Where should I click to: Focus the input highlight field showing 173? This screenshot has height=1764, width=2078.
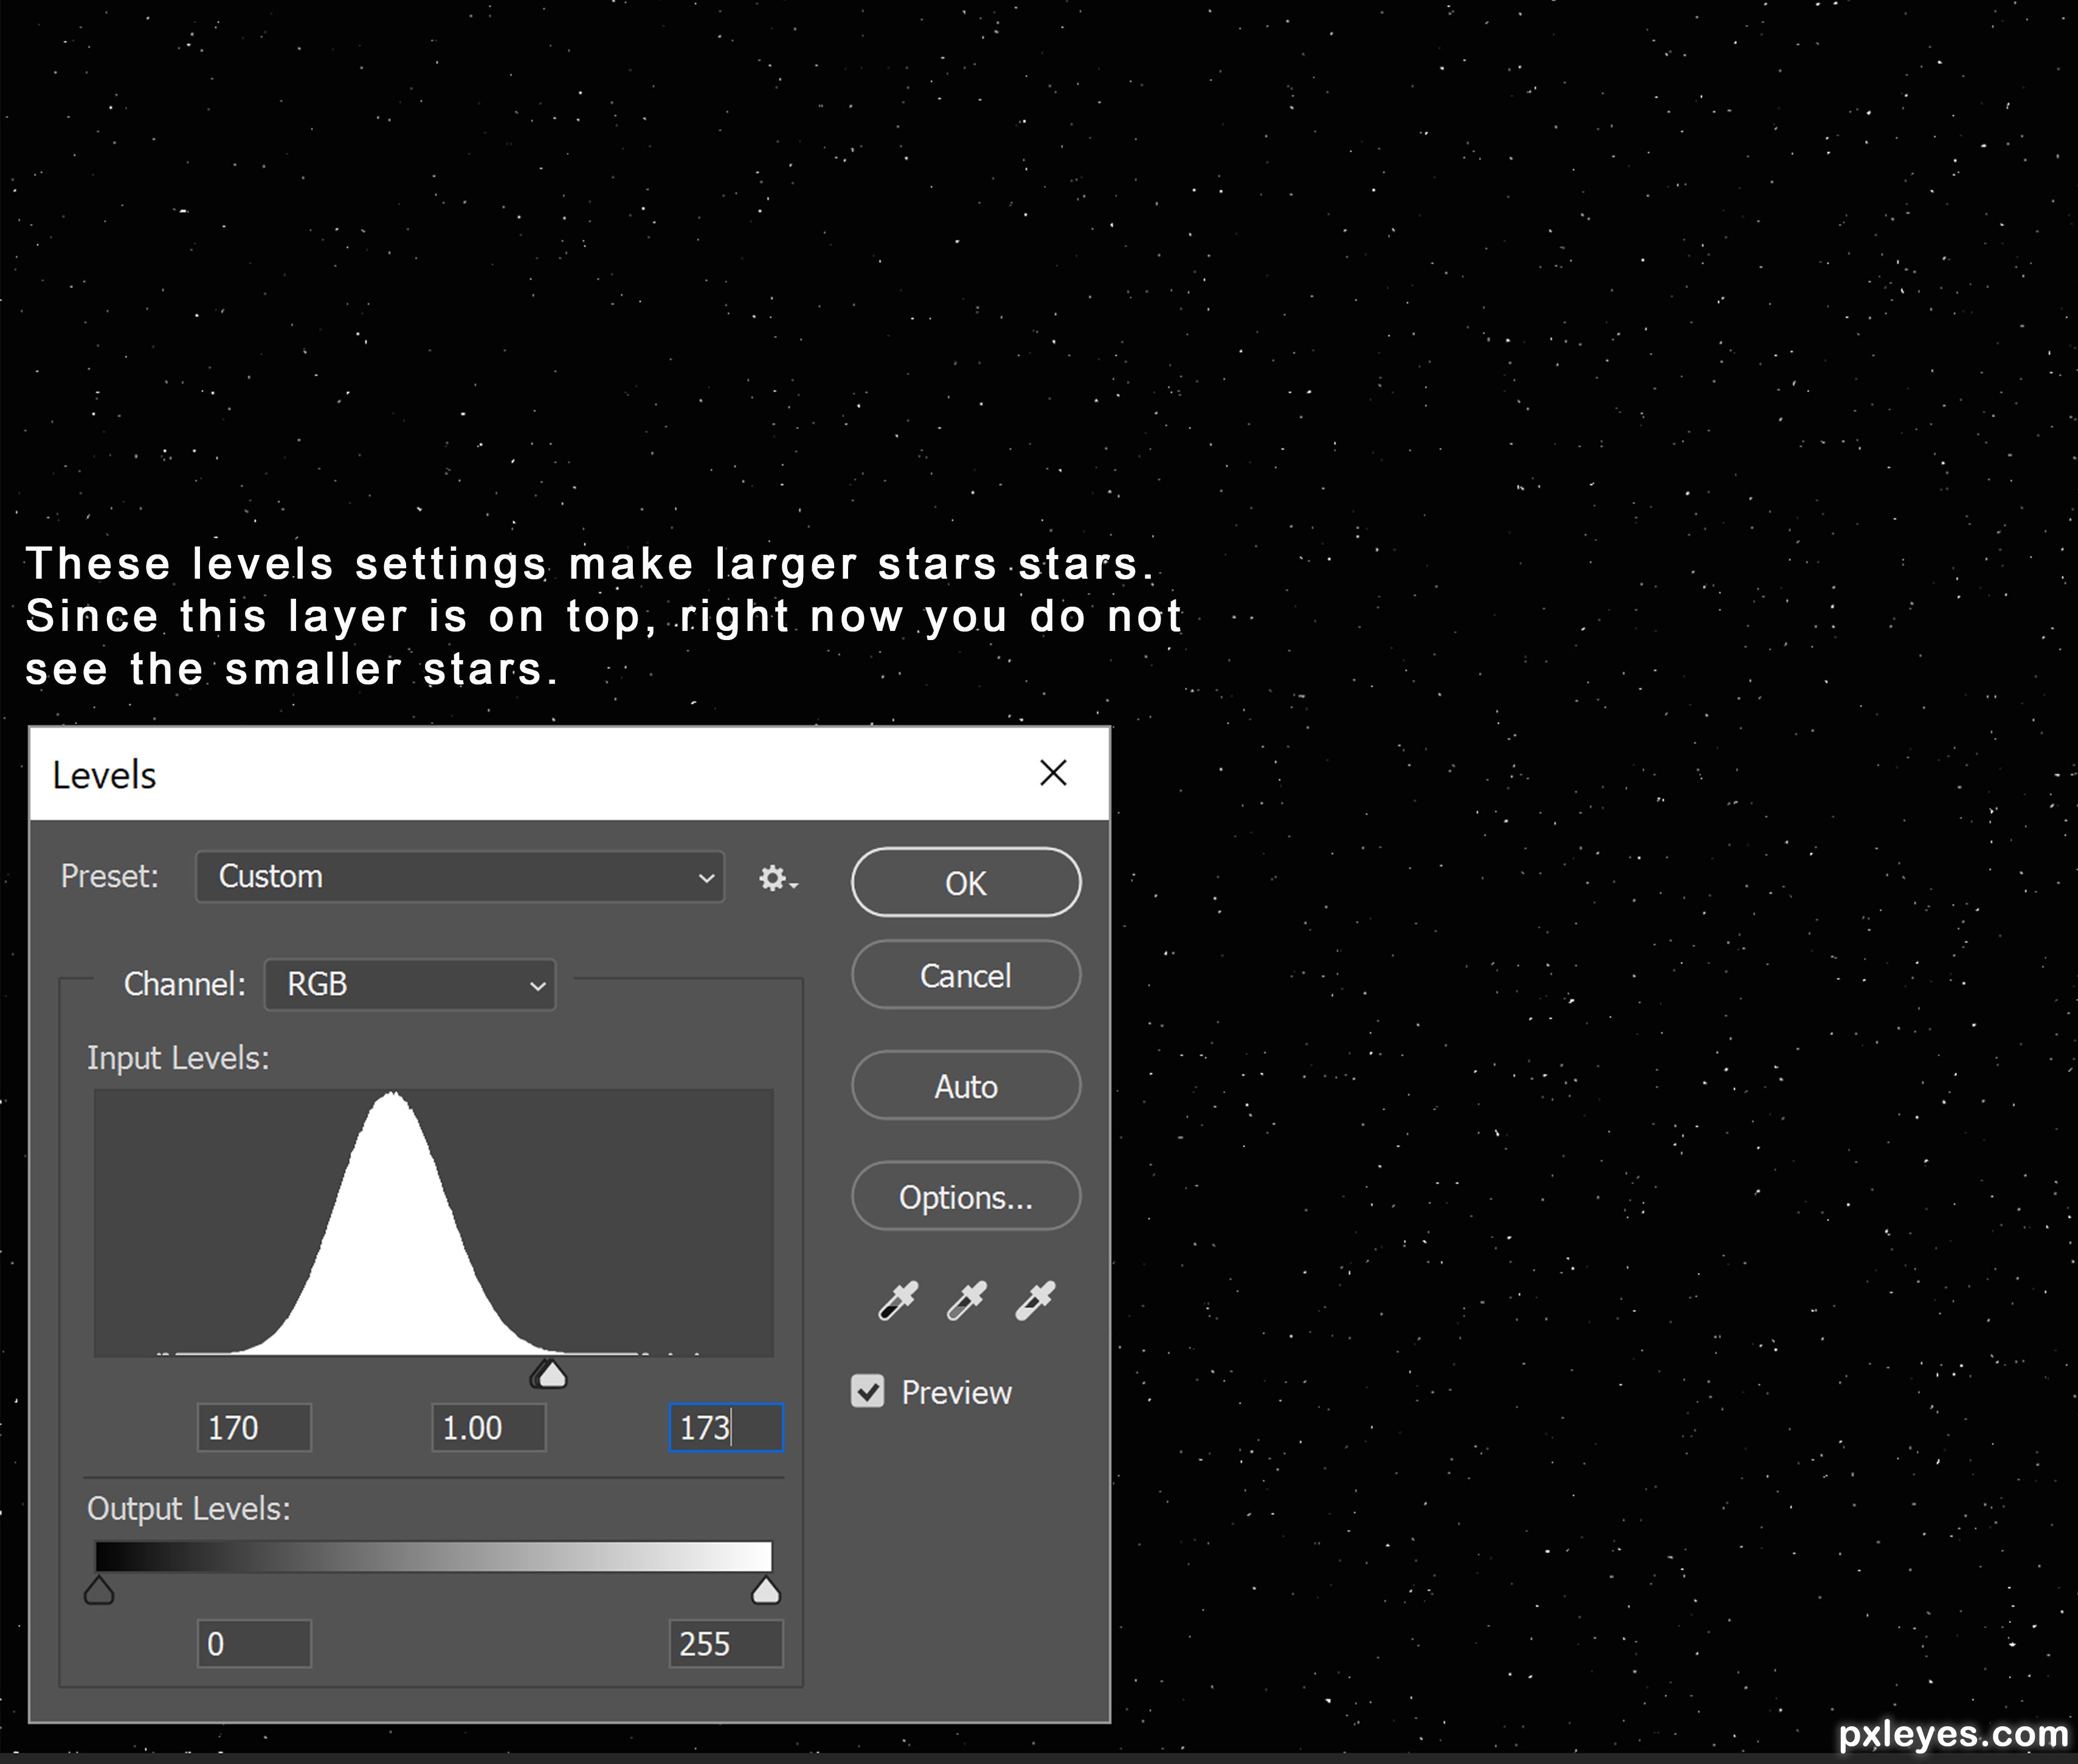click(726, 1427)
